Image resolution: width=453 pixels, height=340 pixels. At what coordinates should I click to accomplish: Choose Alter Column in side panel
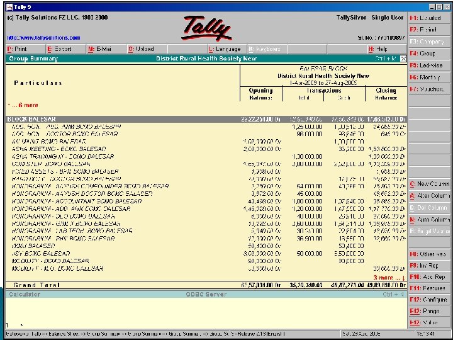click(429, 196)
